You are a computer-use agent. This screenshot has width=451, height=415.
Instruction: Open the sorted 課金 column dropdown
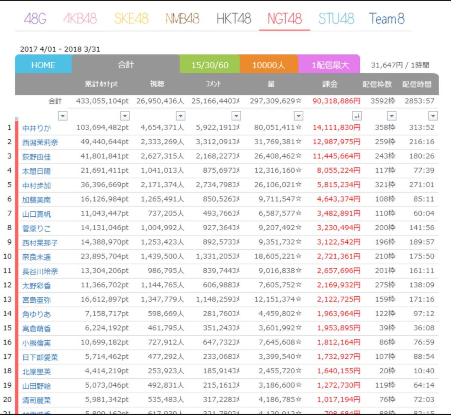point(357,116)
